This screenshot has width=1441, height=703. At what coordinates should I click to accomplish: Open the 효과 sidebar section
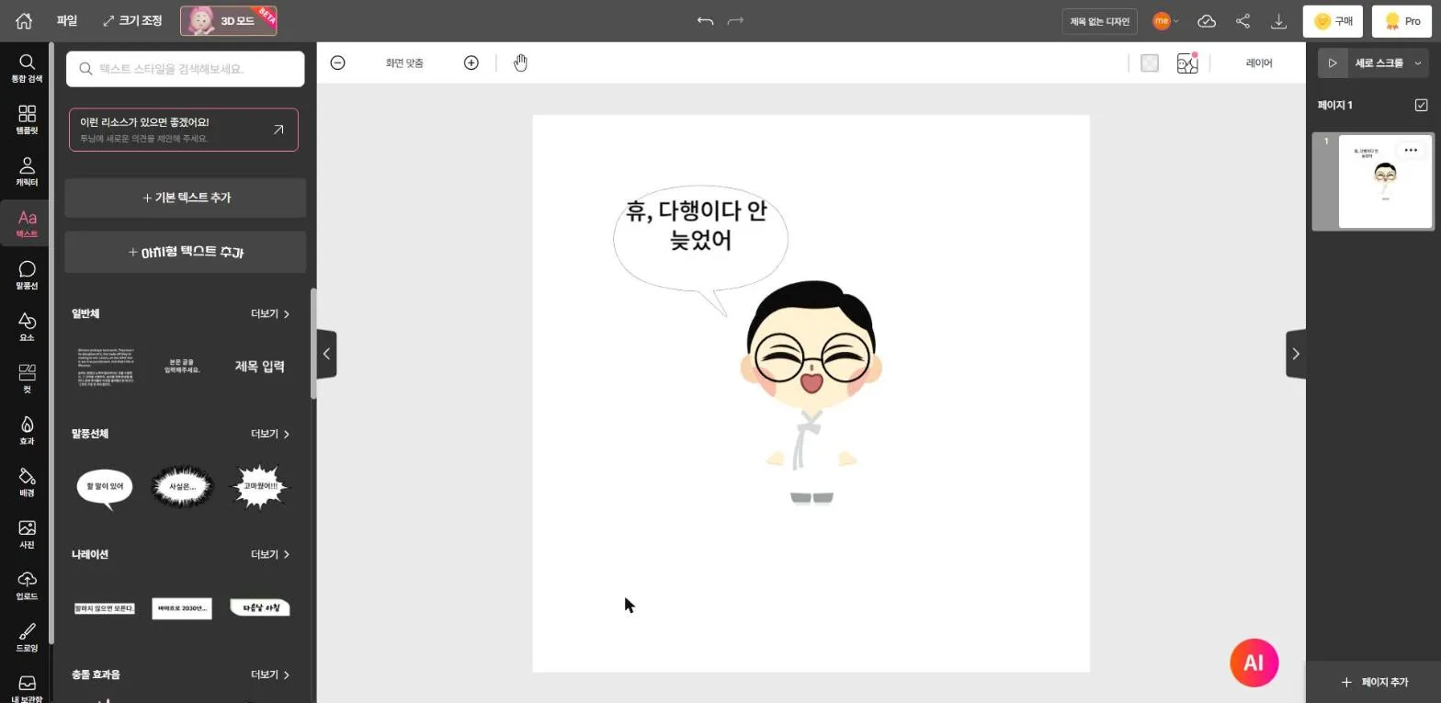[27, 430]
